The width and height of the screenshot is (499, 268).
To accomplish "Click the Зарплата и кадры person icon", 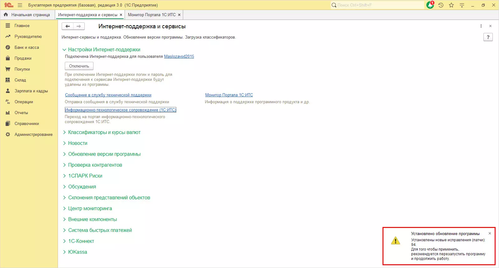I will tap(8, 91).
